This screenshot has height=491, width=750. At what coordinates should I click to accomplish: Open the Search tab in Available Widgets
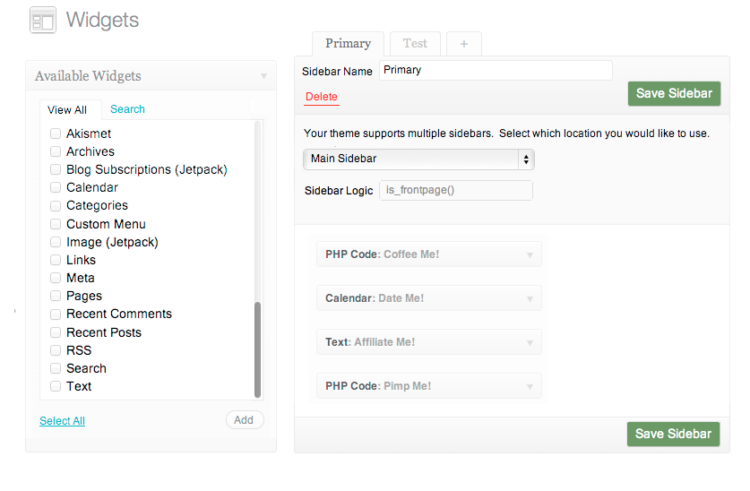pyautogui.click(x=127, y=109)
